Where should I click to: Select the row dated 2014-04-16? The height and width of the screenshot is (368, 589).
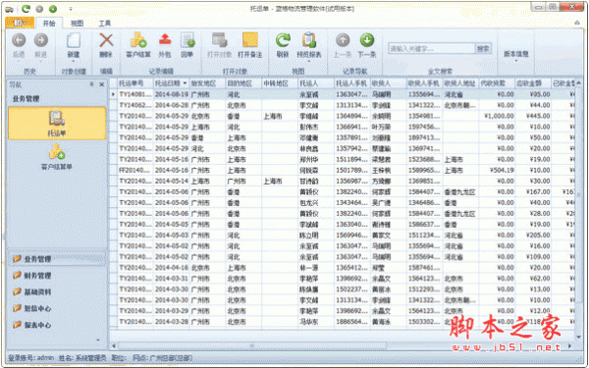[342, 268]
